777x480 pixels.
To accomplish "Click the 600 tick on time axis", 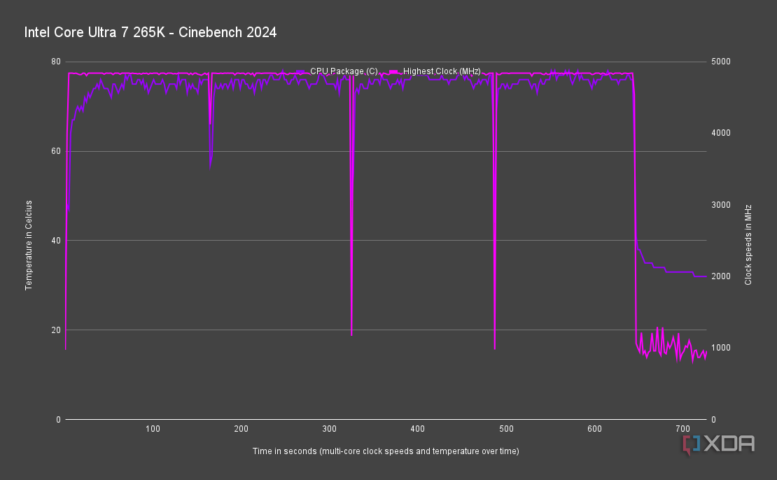I will tap(594, 429).
